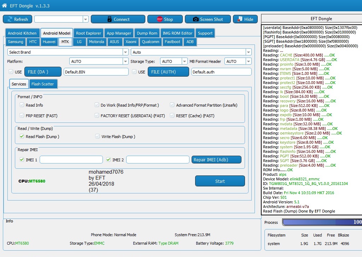The width and height of the screenshot is (362, 257).
Task: Click the 'Android Version: 5.1' log line
Action: pos(281,202)
